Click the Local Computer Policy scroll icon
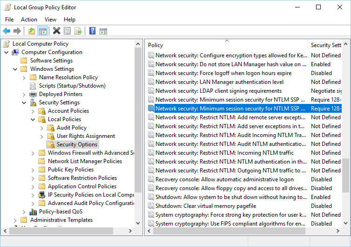The image size is (351, 247). [x=6, y=44]
